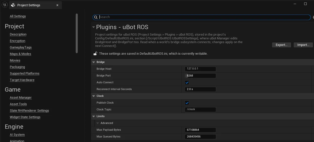Maximize the editor window

(305, 4)
